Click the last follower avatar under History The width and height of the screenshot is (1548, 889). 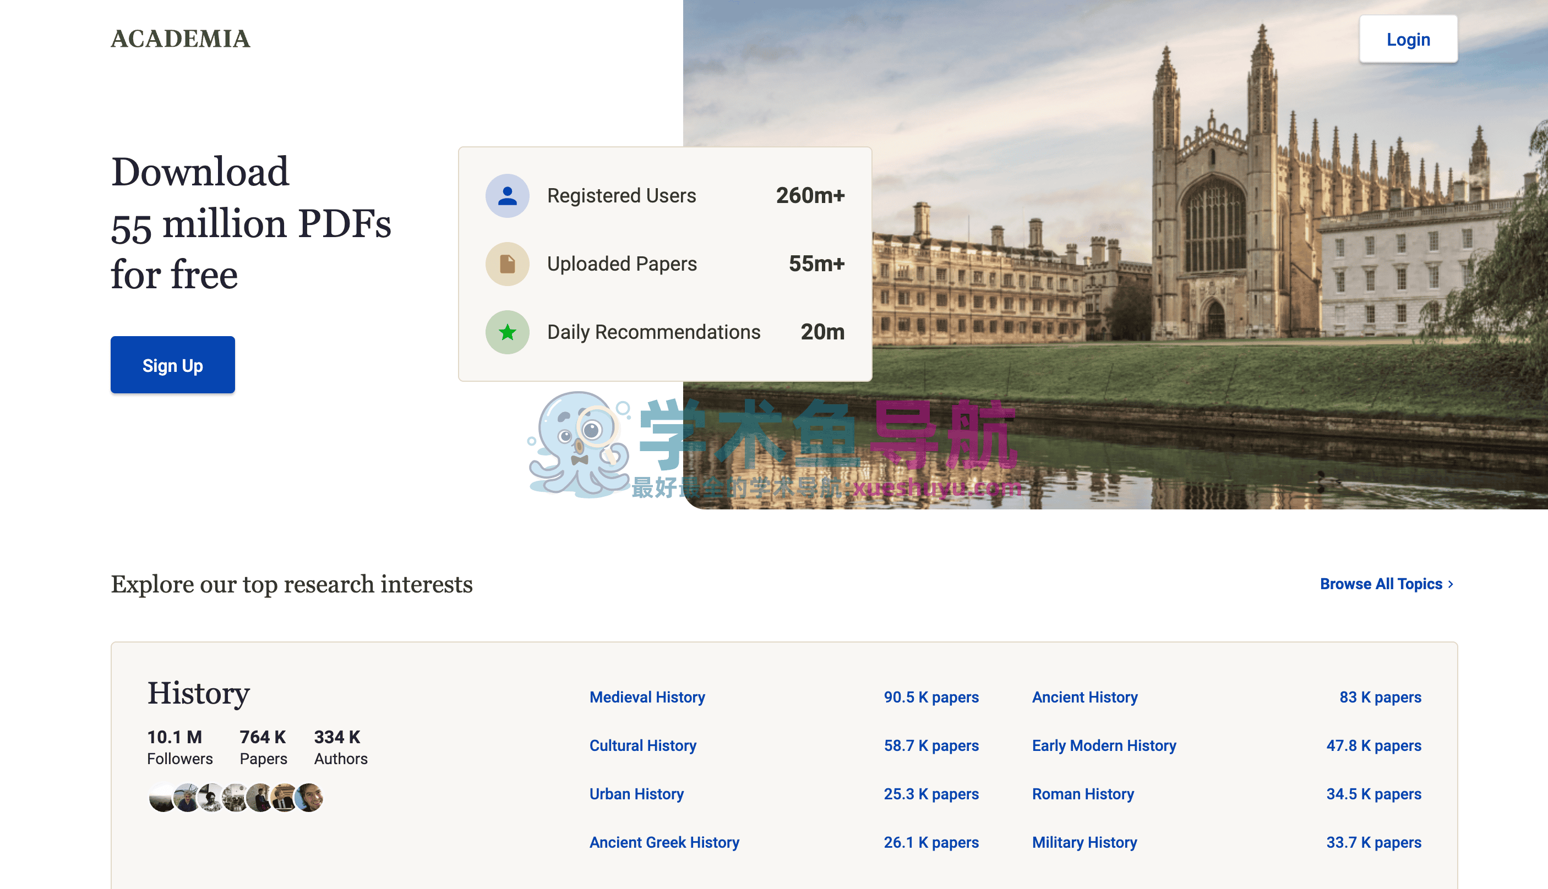coord(309,798)
